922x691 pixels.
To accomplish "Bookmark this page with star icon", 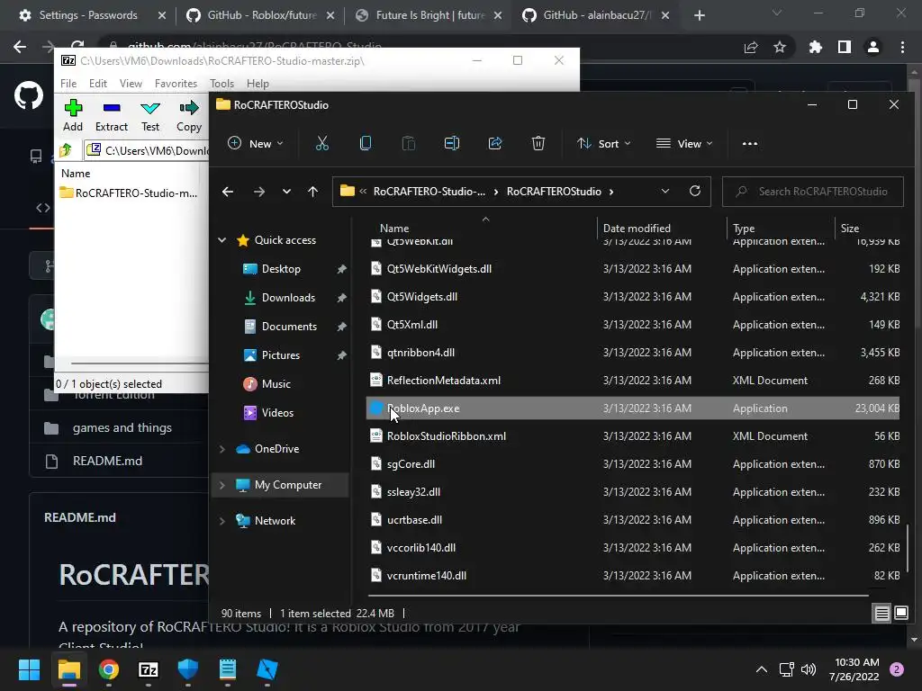I will (x=779, y=47).
